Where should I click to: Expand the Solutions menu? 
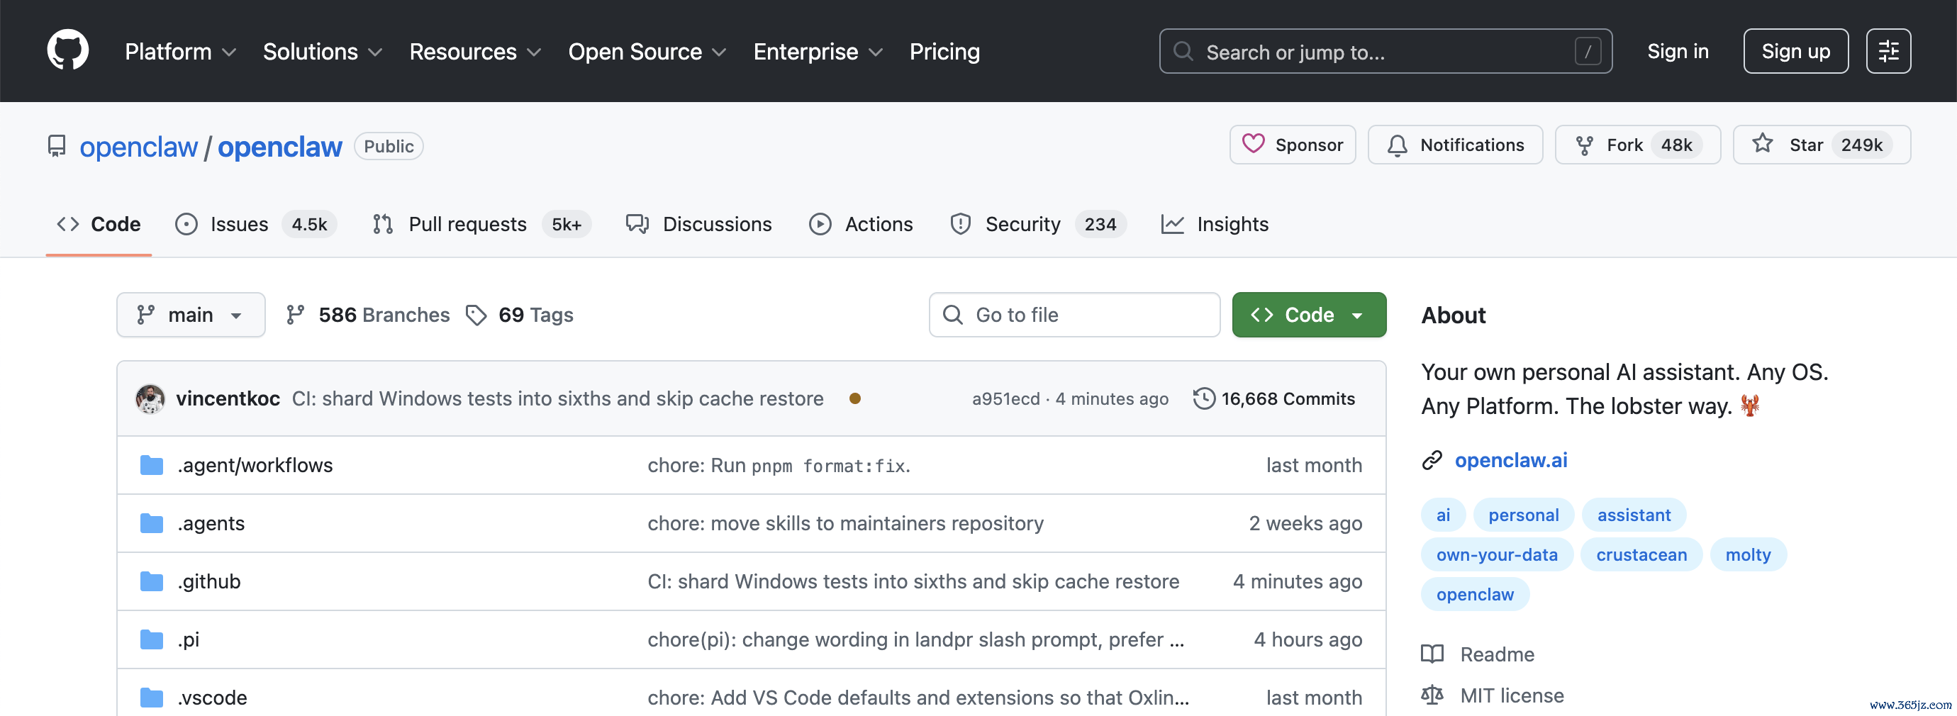coord(322,52)
